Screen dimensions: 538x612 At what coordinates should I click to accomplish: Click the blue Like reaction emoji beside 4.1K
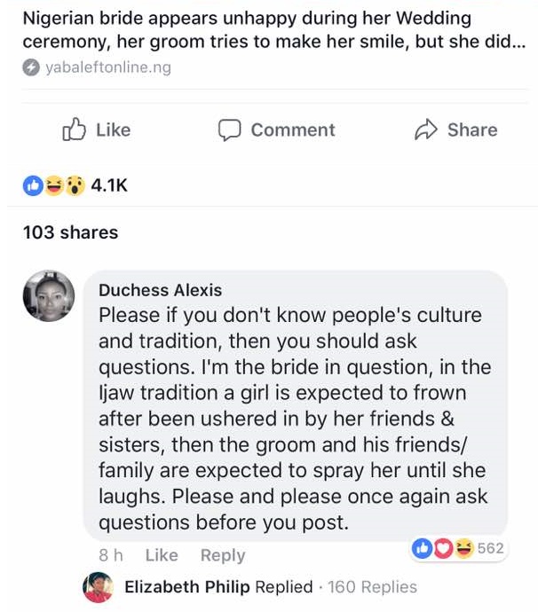point(33,184)
